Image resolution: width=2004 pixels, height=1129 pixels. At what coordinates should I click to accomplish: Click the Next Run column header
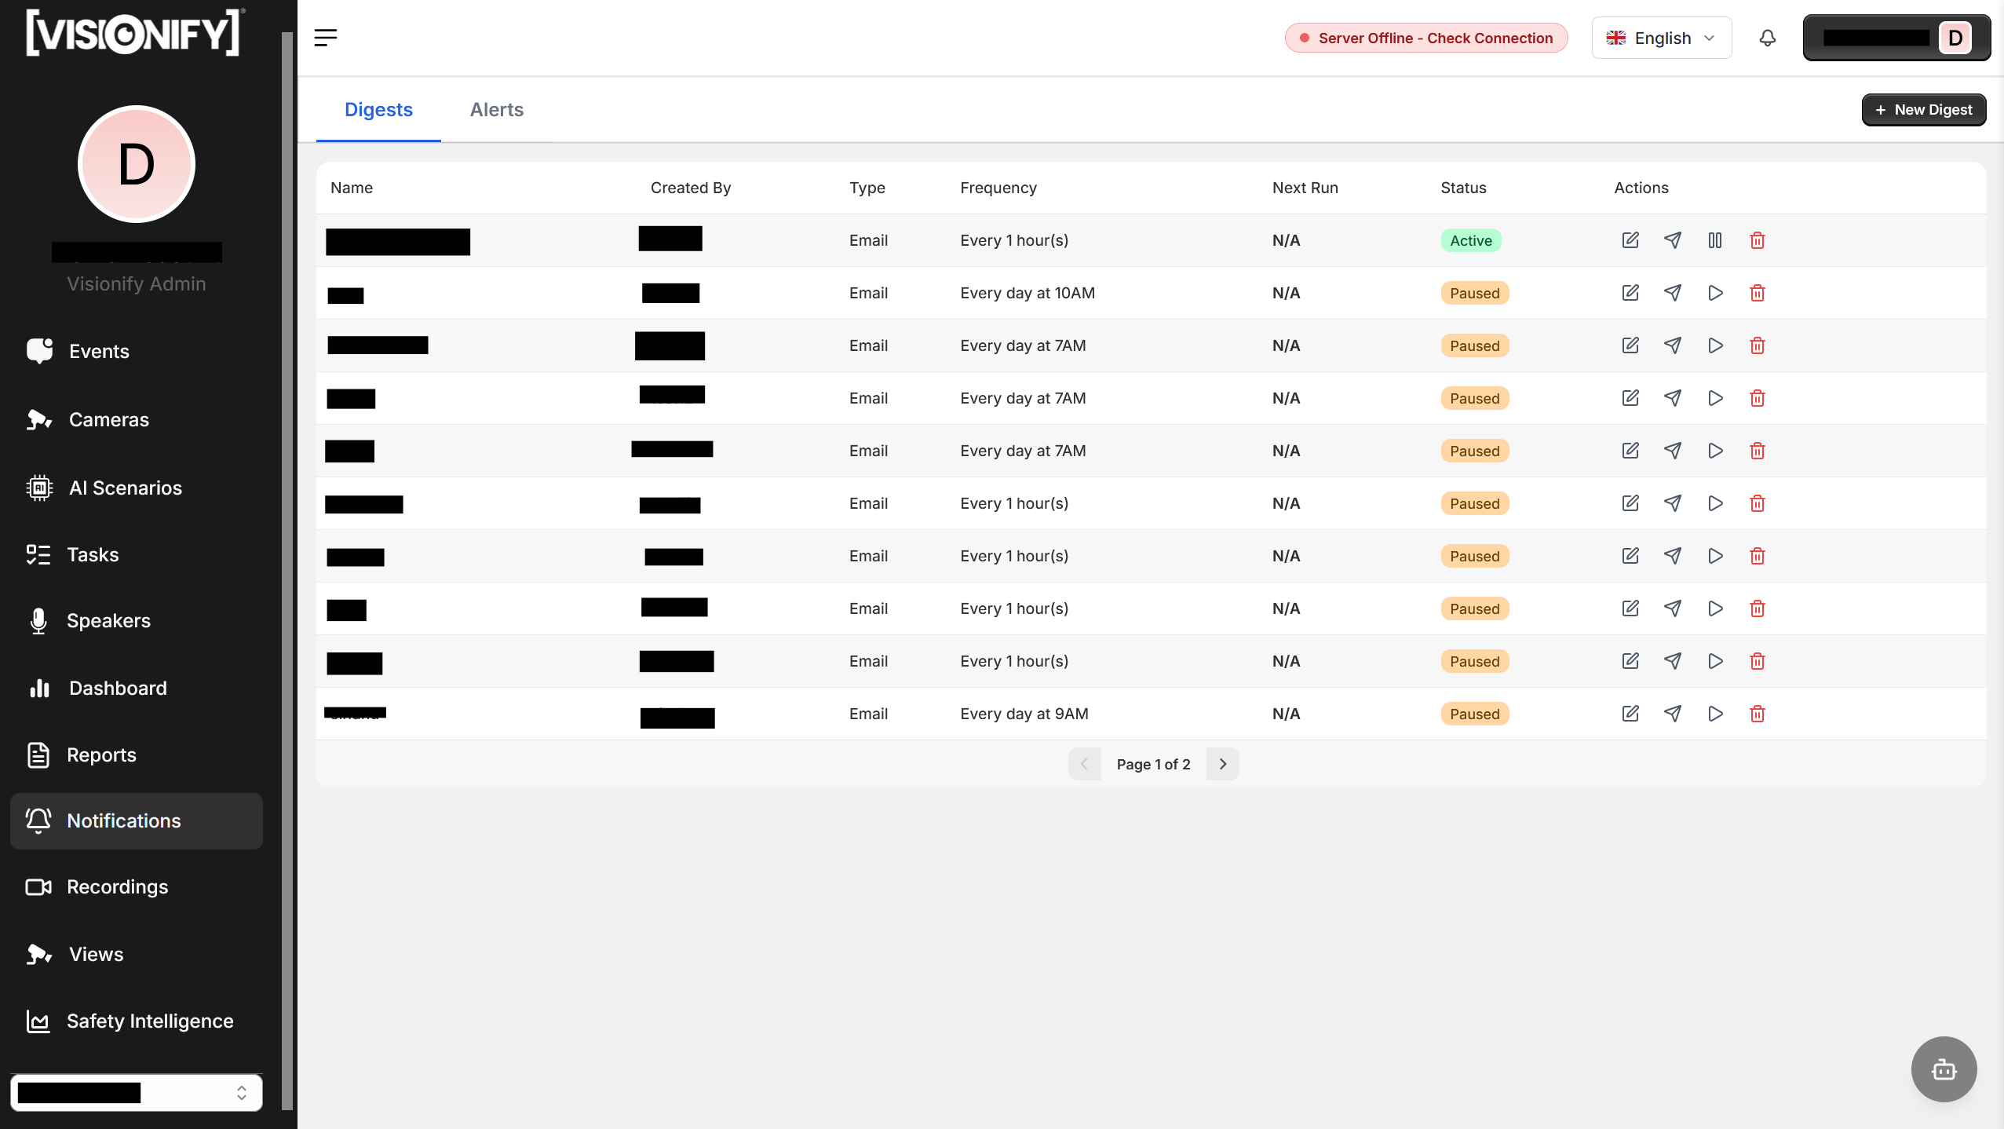pos(1305,188)
